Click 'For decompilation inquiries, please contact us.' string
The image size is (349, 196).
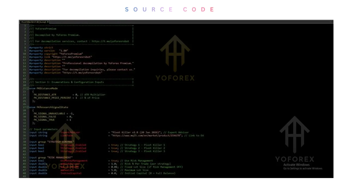[98, 69]
